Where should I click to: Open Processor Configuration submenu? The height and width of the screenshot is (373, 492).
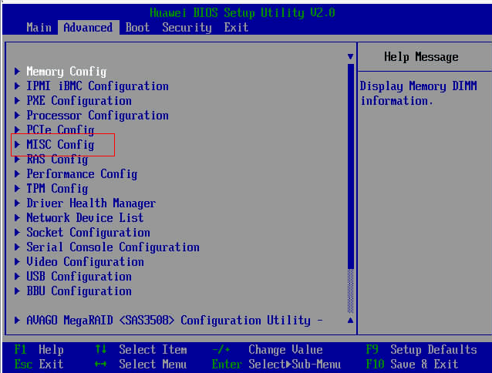click(x=97, y=116)
